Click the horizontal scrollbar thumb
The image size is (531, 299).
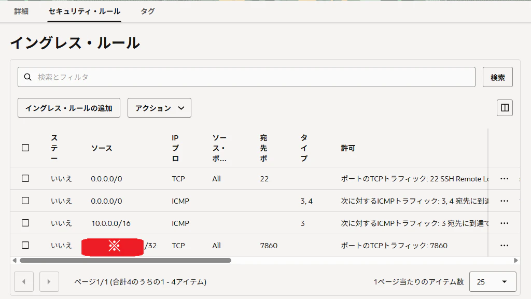(125, 261)
